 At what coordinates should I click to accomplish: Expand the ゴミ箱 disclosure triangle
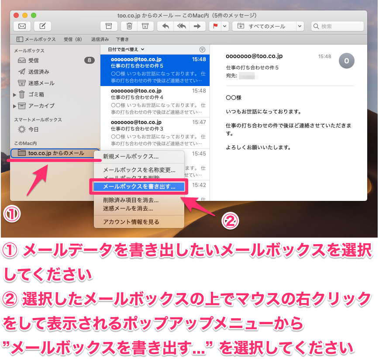[14, 95]
